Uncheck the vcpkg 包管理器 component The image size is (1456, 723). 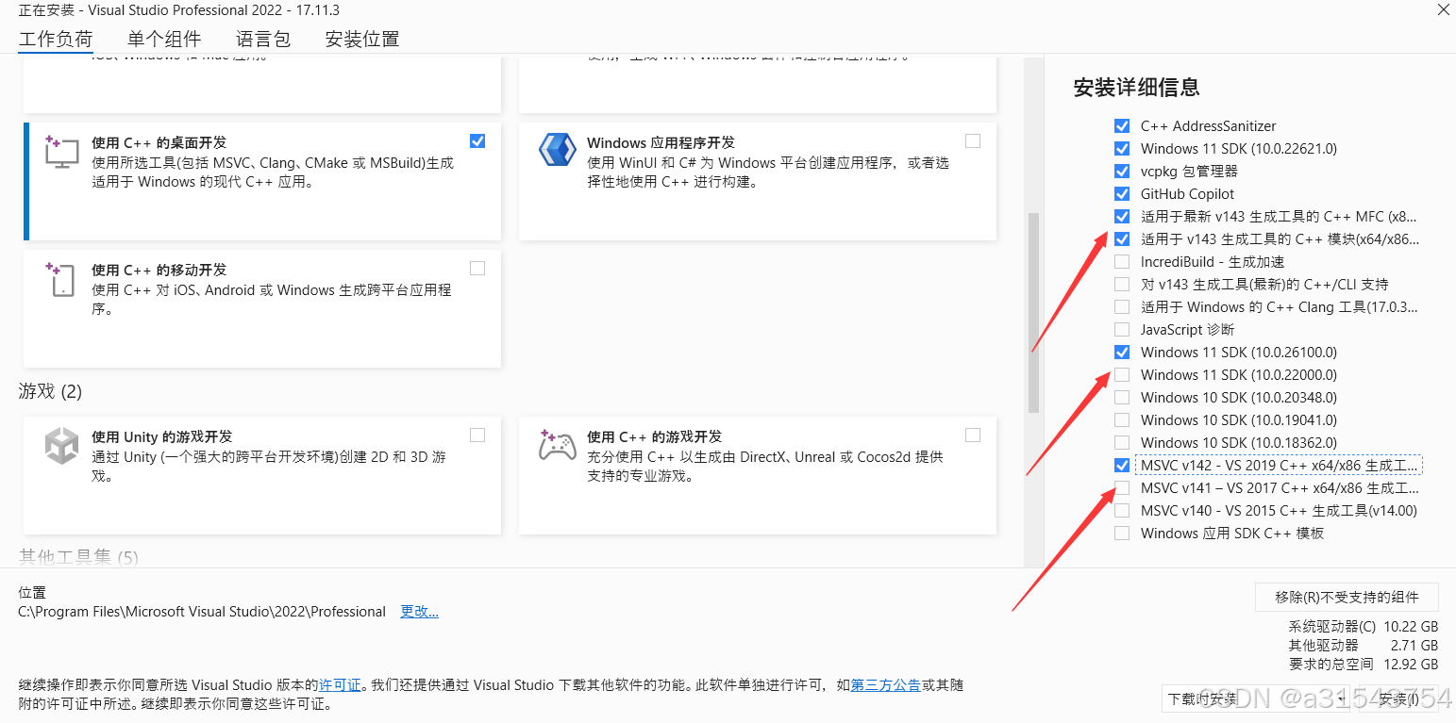pos(1122,171)
